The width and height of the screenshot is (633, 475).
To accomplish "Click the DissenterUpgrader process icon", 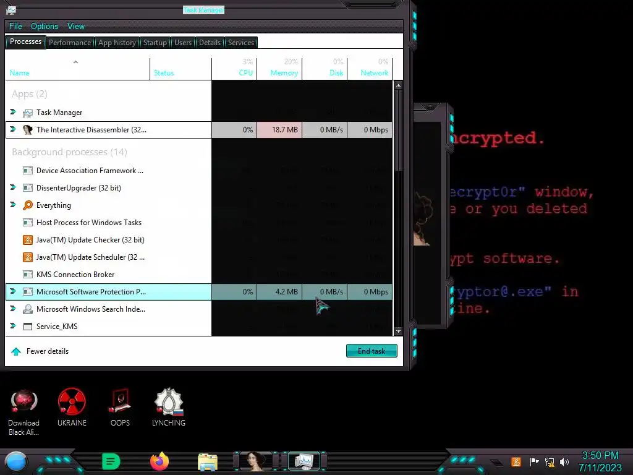I will tap(27, 188).
